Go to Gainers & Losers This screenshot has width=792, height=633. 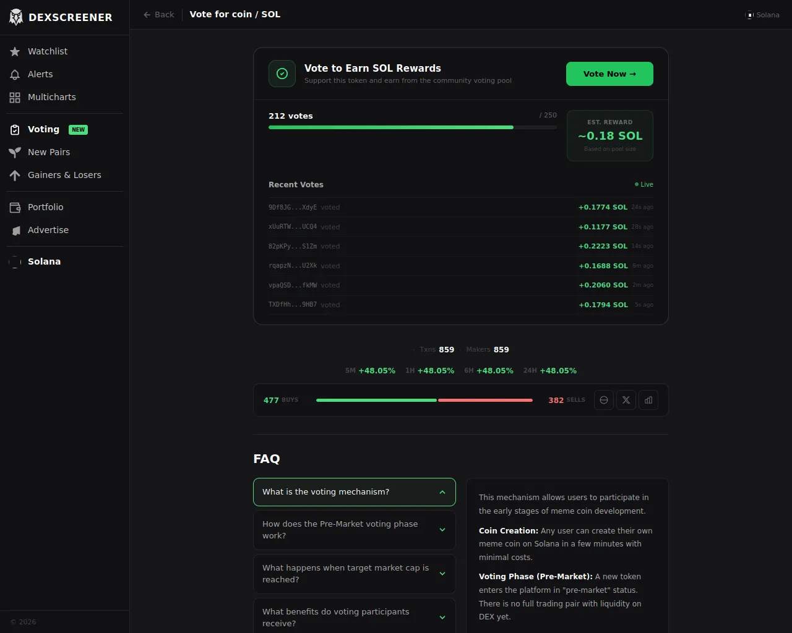point(64,176)
